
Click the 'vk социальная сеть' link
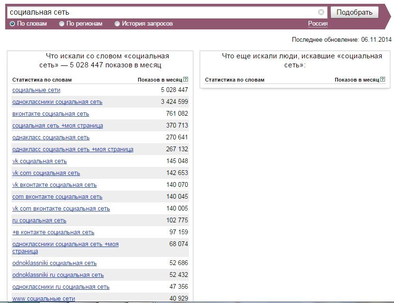(x=39, y=161)
